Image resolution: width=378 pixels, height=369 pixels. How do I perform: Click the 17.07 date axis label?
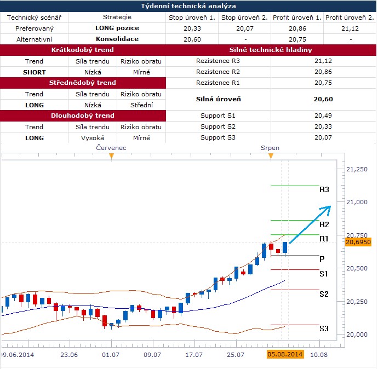(x=194, y=355)
